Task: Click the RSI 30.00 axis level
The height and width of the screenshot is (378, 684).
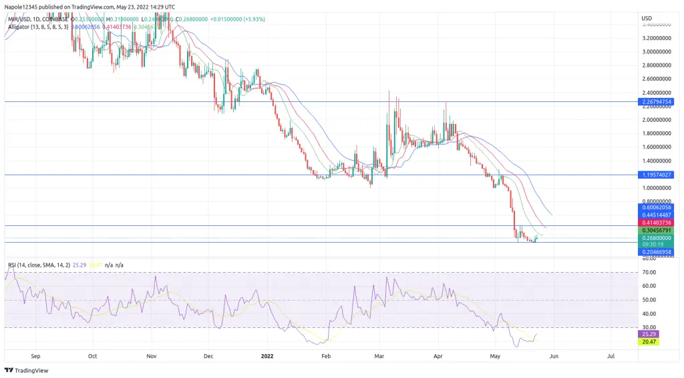Action: tap(649, 327)
